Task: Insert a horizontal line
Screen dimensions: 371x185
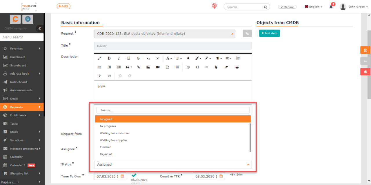Action: [x=207, y=67]
